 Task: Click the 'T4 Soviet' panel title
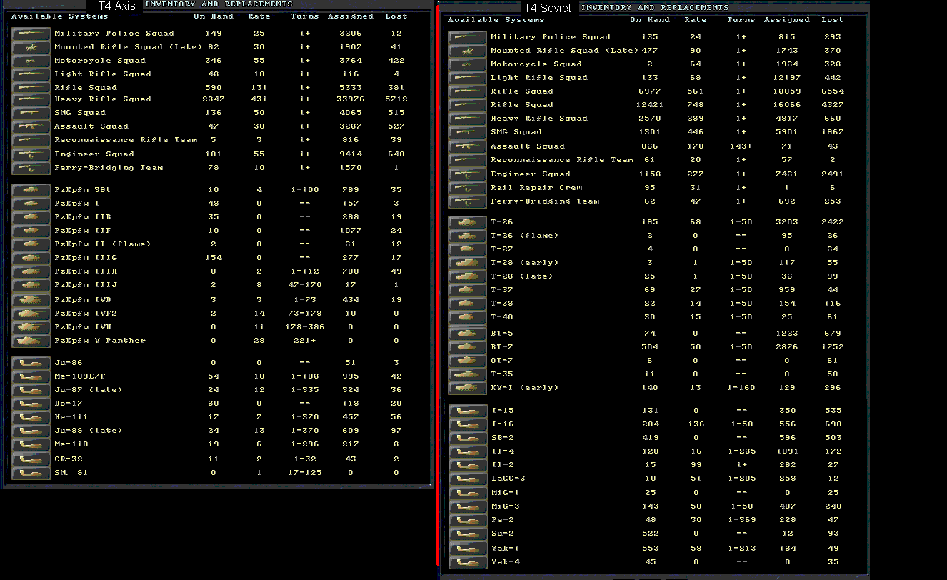[x=548, y=8]
